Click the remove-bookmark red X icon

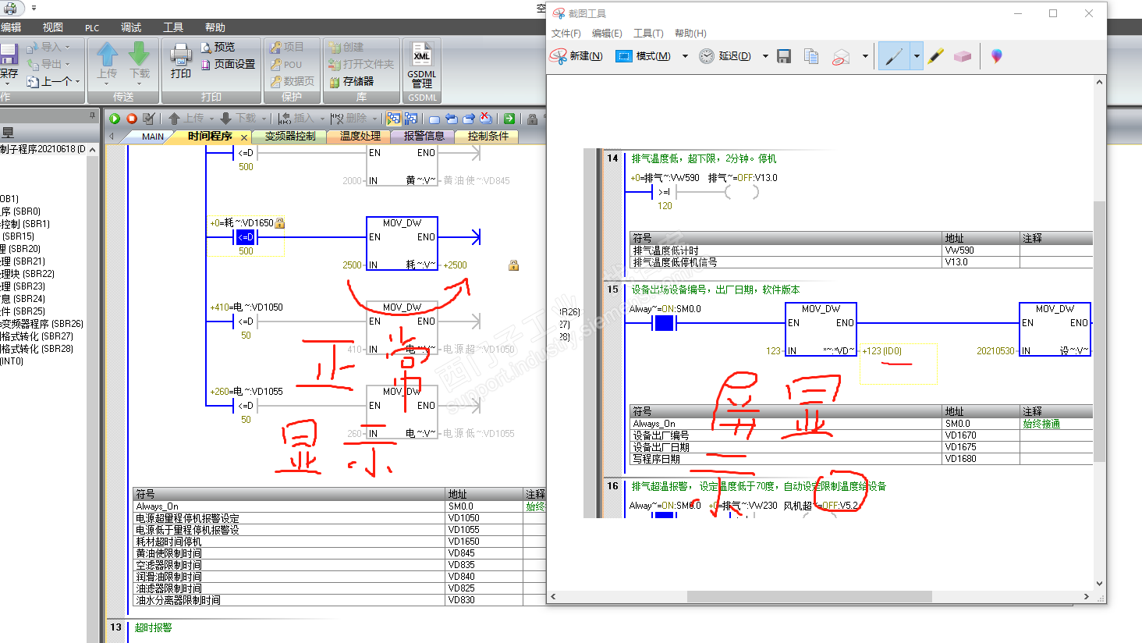[486, 119]
